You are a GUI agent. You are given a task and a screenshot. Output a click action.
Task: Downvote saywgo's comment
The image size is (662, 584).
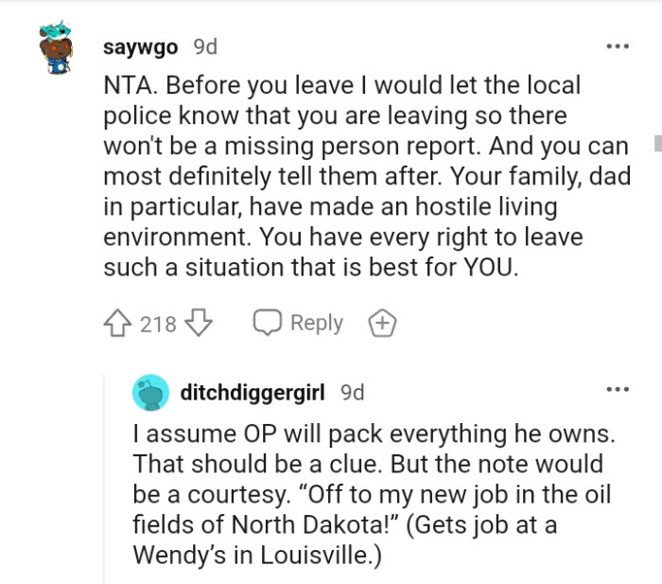point(198,324)
